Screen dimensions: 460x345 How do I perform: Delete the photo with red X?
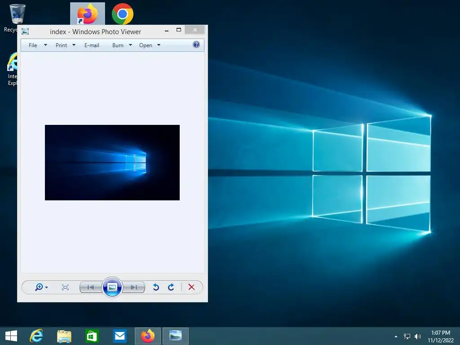tap(191, 287)
